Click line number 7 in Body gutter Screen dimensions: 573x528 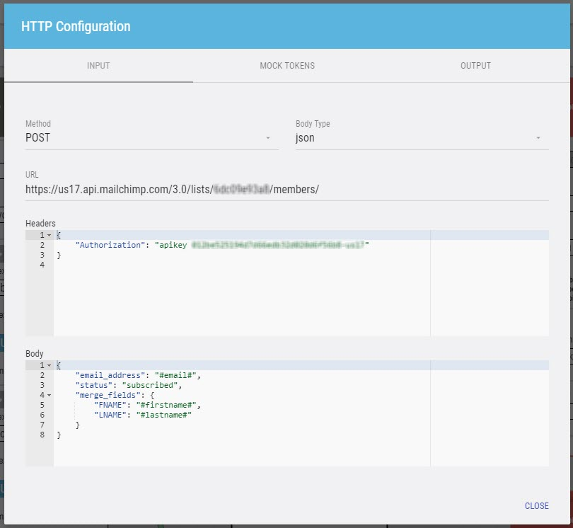(42, 425)
